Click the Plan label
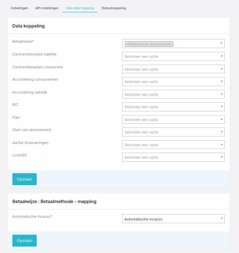Image resolution: width=239 pixels, height=253 pixels. (16, 117)
